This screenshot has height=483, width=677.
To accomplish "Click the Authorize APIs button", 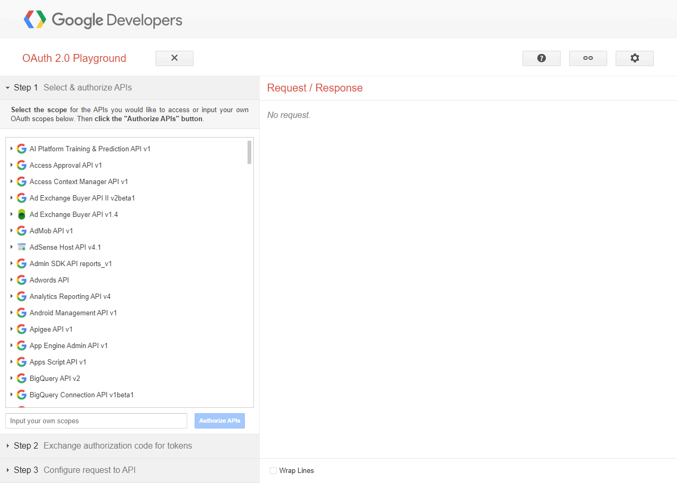I will tap(219, 421).
